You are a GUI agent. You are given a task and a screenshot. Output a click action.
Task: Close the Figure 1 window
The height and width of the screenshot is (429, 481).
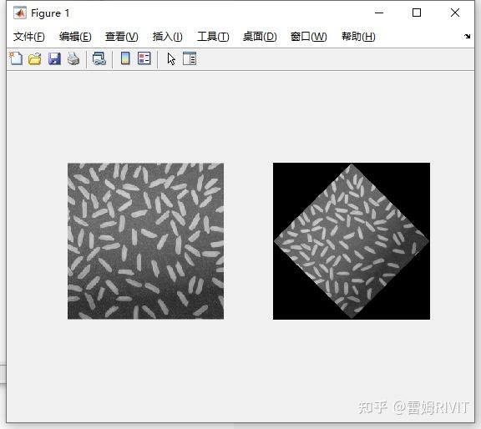[455, 13]
